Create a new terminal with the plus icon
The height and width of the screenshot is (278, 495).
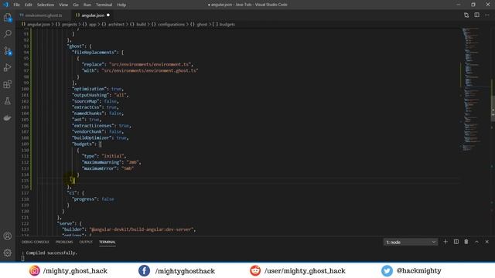(x=445, y=242)
